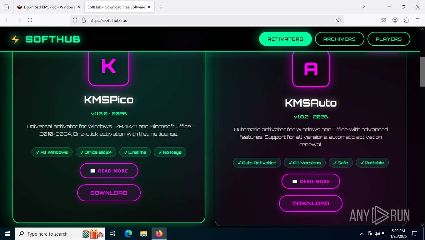Click DOWNLOAD for KMSAuto

311,203
